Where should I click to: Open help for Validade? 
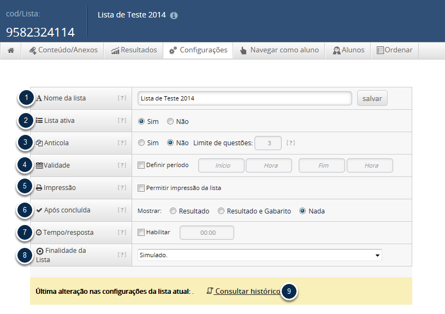[x=122, y=165]
